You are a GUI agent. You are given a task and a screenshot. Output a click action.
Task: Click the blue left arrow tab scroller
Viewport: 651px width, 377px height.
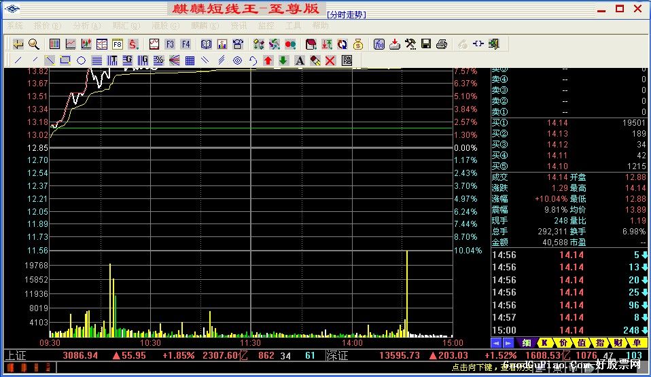[496, 343]
